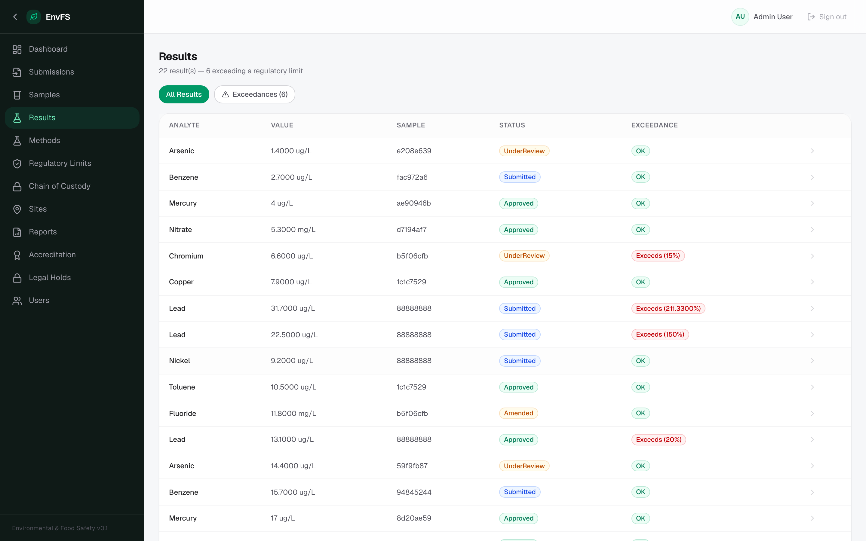The height and width of the screenshot is (541, 866).
Task: Expand the Benzene 2.7000 ug/L row chevron
Action: (x=812, y=177)
